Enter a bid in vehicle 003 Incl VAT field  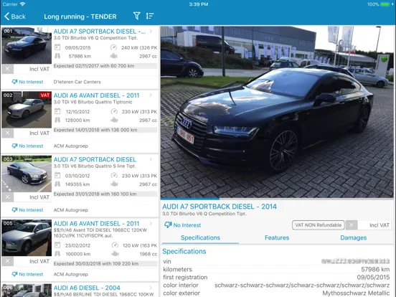32,197
